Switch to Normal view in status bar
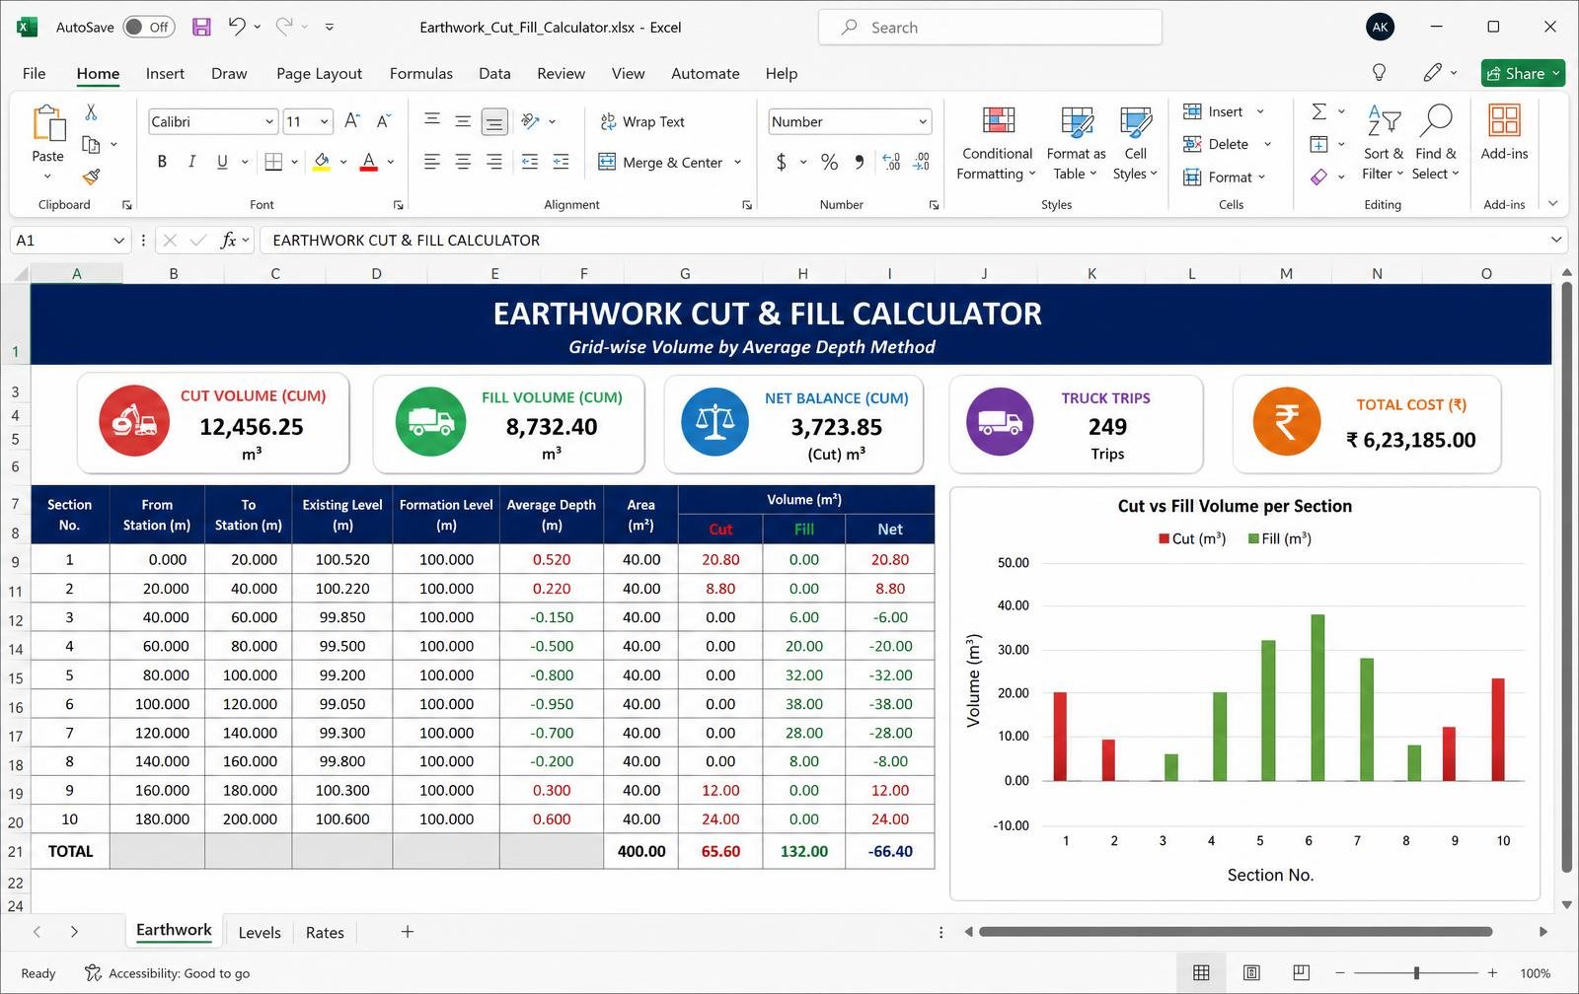This screenshot has width=1579, height=994. click(x=1201, y=973)
